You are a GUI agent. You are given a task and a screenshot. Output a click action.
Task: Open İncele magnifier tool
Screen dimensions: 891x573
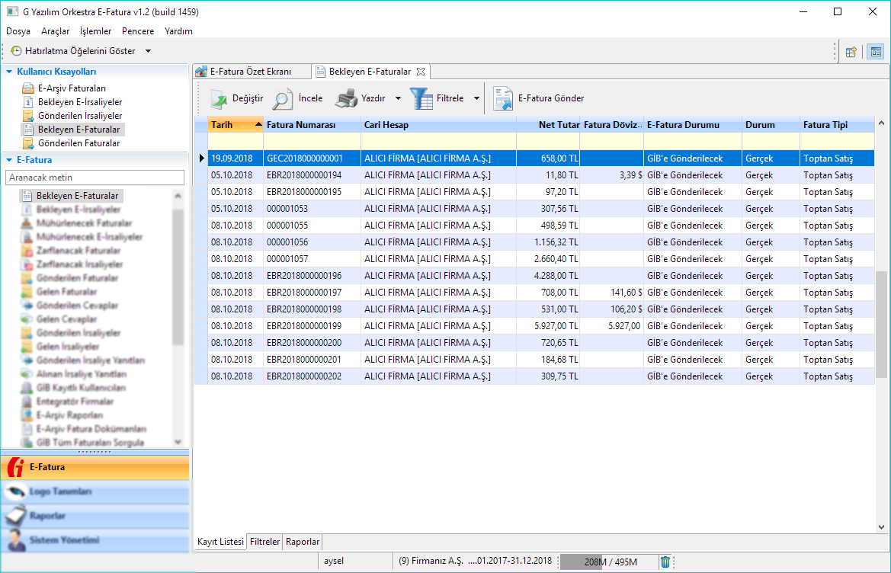[x=283, y=98]
